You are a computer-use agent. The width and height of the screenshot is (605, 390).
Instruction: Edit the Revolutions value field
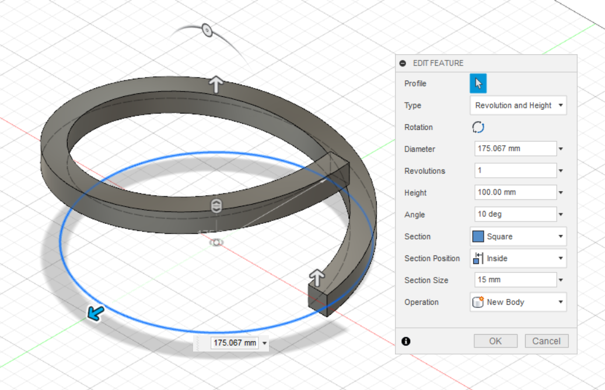click(x=515, y=170)
